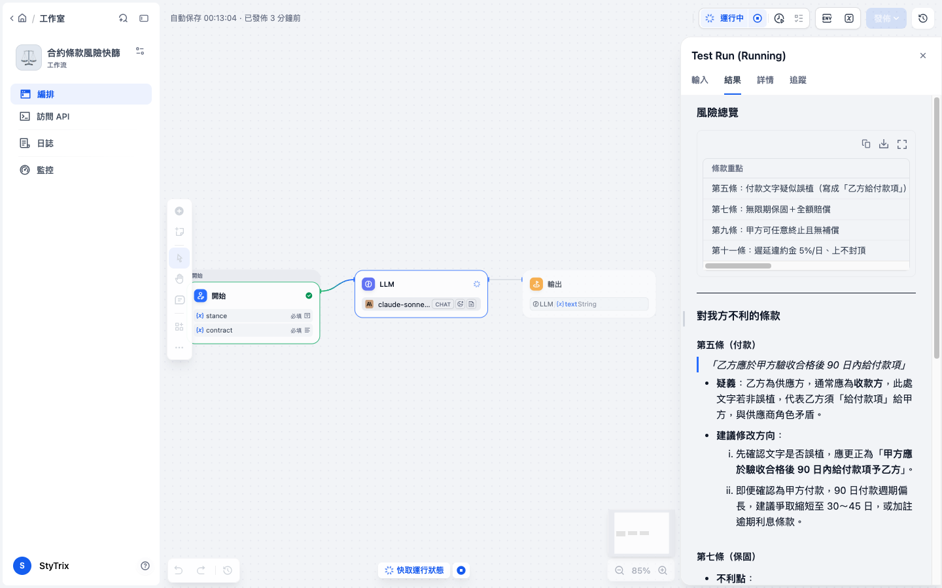Open 監控 in the sidebar

point(81,170)
